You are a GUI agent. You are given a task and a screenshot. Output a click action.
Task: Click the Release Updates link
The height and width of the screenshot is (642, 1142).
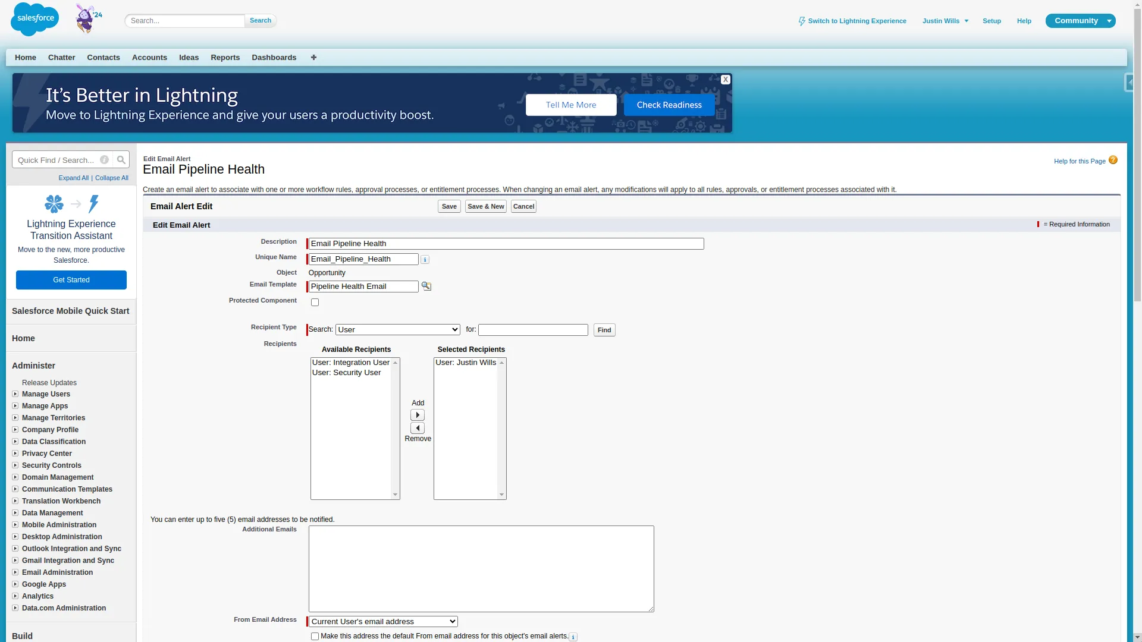tap(49, 383)
